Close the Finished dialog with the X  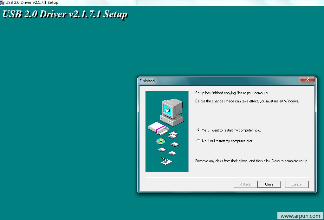307,79
